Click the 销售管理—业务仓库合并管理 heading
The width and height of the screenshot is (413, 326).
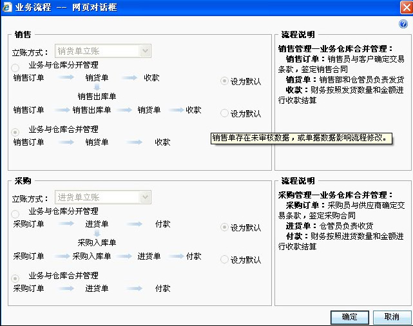point(335,49)
